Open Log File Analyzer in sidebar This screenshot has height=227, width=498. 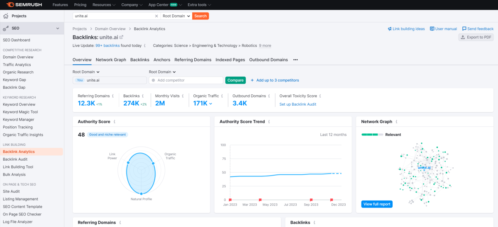tap(17, 222)
